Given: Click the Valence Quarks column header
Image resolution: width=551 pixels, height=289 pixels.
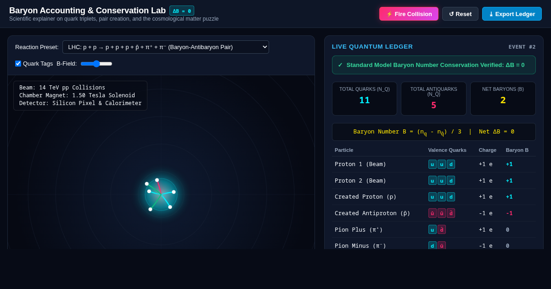Looking at the screenshot, I should point(447,150).
